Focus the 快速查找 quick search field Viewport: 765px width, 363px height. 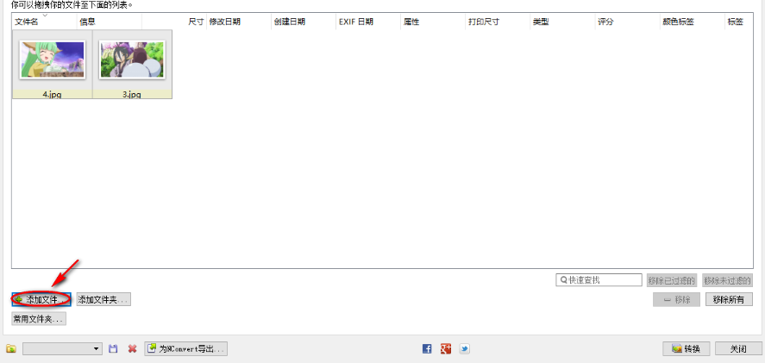point(599,280)
